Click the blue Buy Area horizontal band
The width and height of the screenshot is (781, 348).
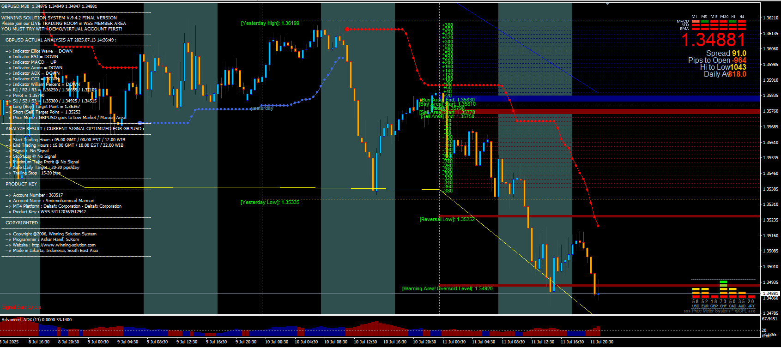tap(600, 98)
